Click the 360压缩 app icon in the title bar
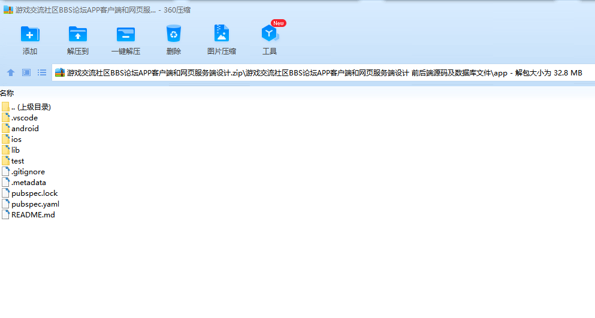The height and width of the screenshot is (318, 595). (8, 10)
